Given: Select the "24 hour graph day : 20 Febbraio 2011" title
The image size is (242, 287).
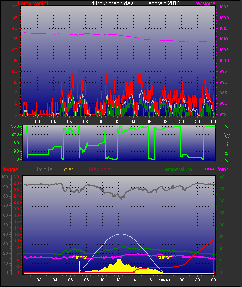Looking at the screenshot, I should (x=134, y=3).
